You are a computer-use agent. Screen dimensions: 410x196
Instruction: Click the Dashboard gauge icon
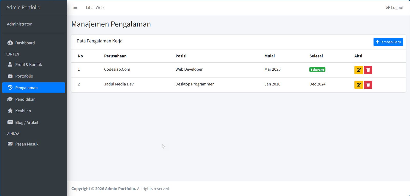point(10,43)
